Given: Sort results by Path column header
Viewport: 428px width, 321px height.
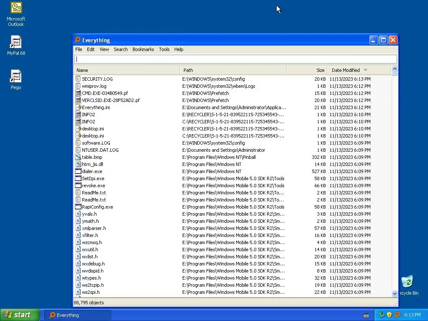Looking at the screenshot, I should 233,70.
